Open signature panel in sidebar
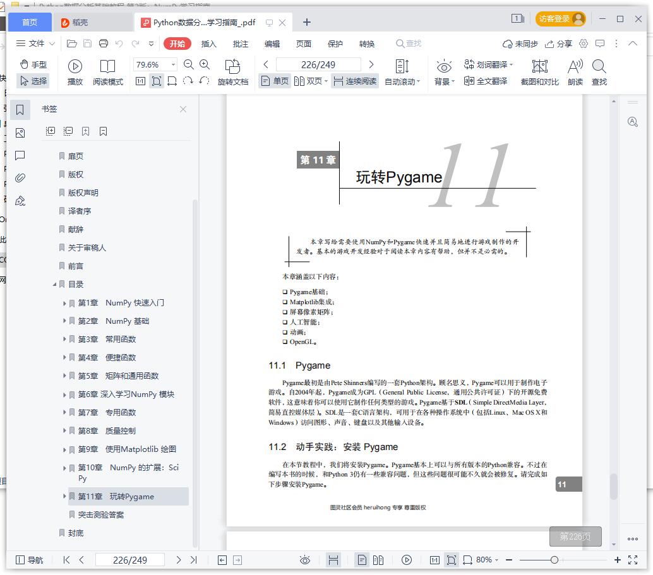653x575 pixels. pos(20,201)
